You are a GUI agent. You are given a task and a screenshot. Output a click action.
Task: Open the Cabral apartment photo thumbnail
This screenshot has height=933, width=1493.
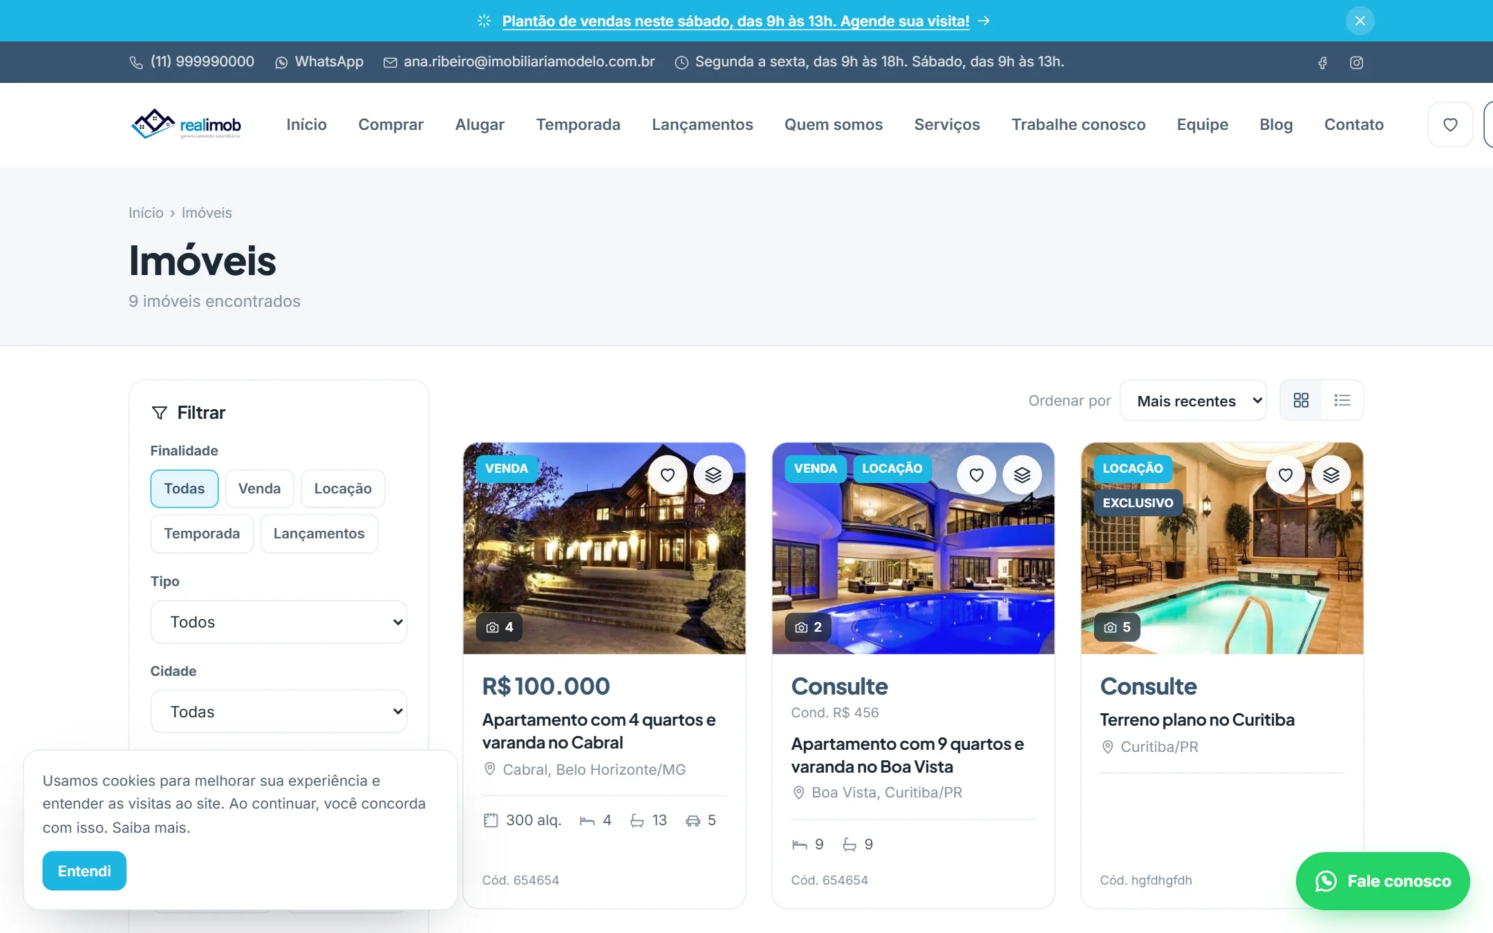click(x=604, y=548)
